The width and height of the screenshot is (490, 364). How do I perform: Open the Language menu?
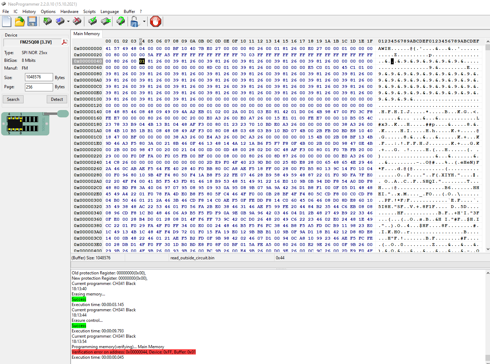pos(110,12)
